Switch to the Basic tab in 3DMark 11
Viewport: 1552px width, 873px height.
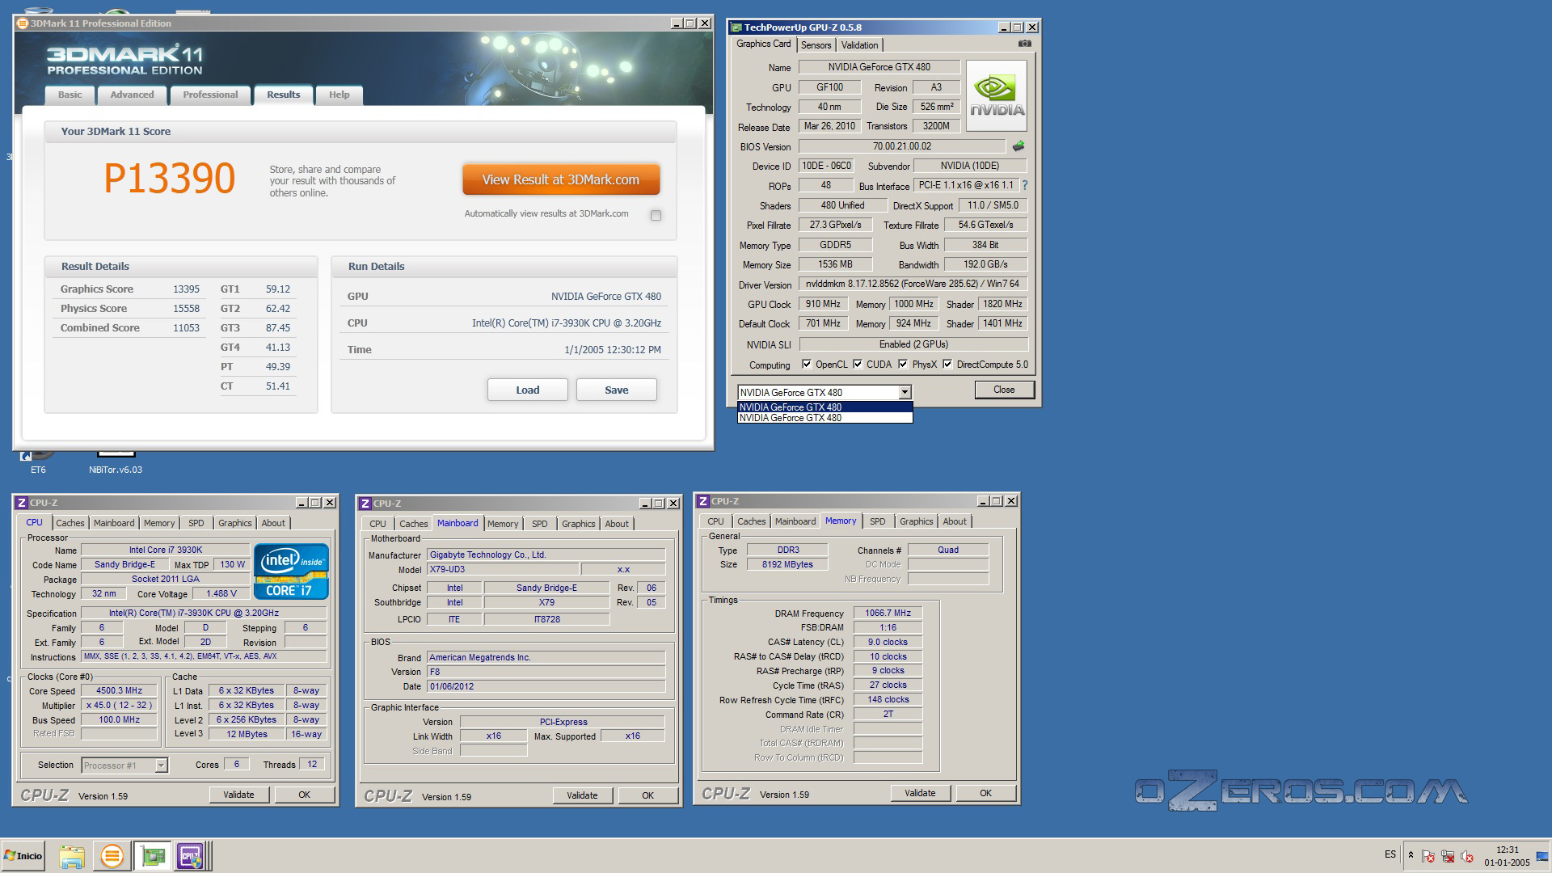tap(70, 95)
